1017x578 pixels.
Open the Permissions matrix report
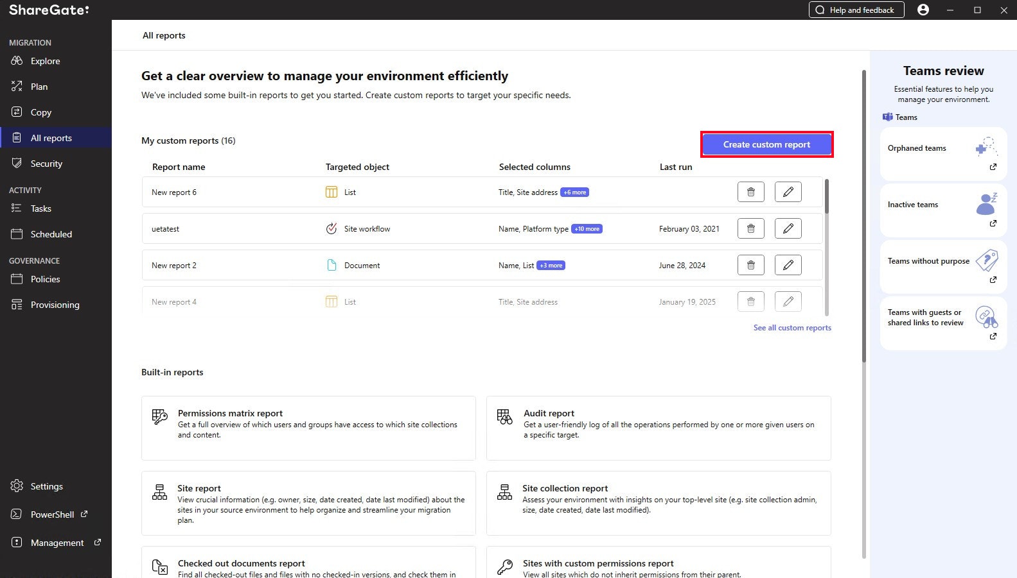(308, 428)
